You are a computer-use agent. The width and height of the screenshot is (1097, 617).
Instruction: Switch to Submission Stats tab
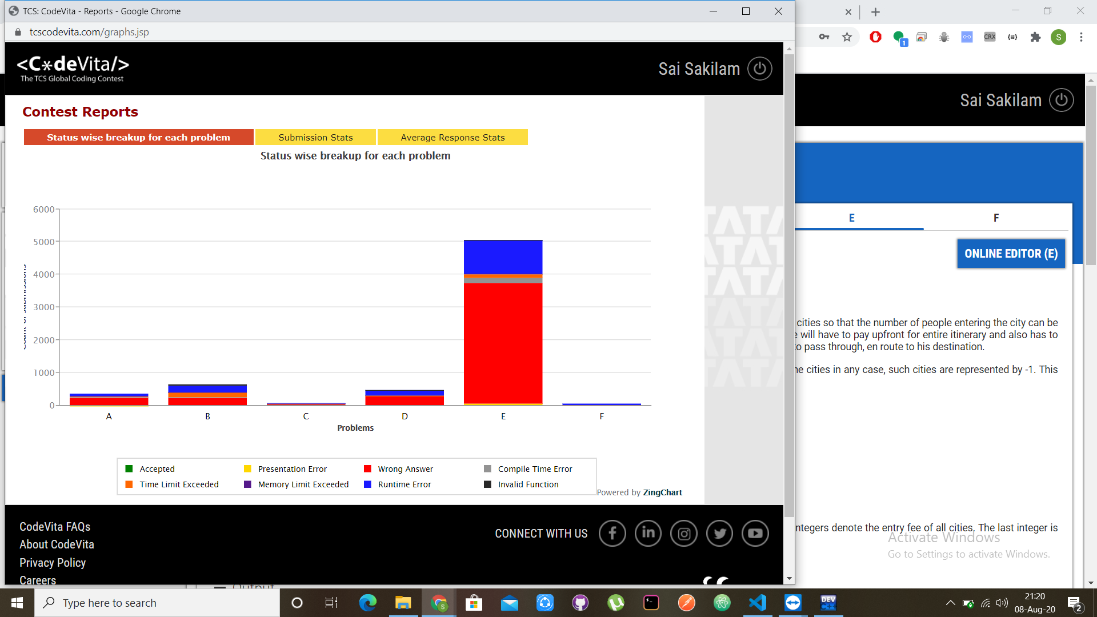coord(315,137)
